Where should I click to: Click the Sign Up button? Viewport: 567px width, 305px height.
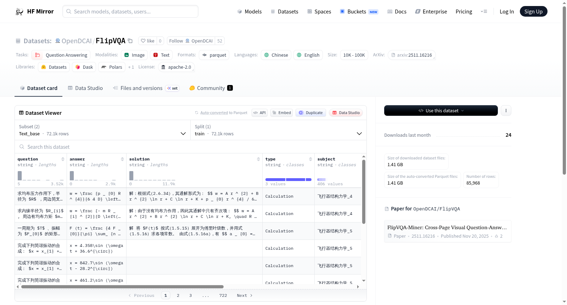point(533,11)
